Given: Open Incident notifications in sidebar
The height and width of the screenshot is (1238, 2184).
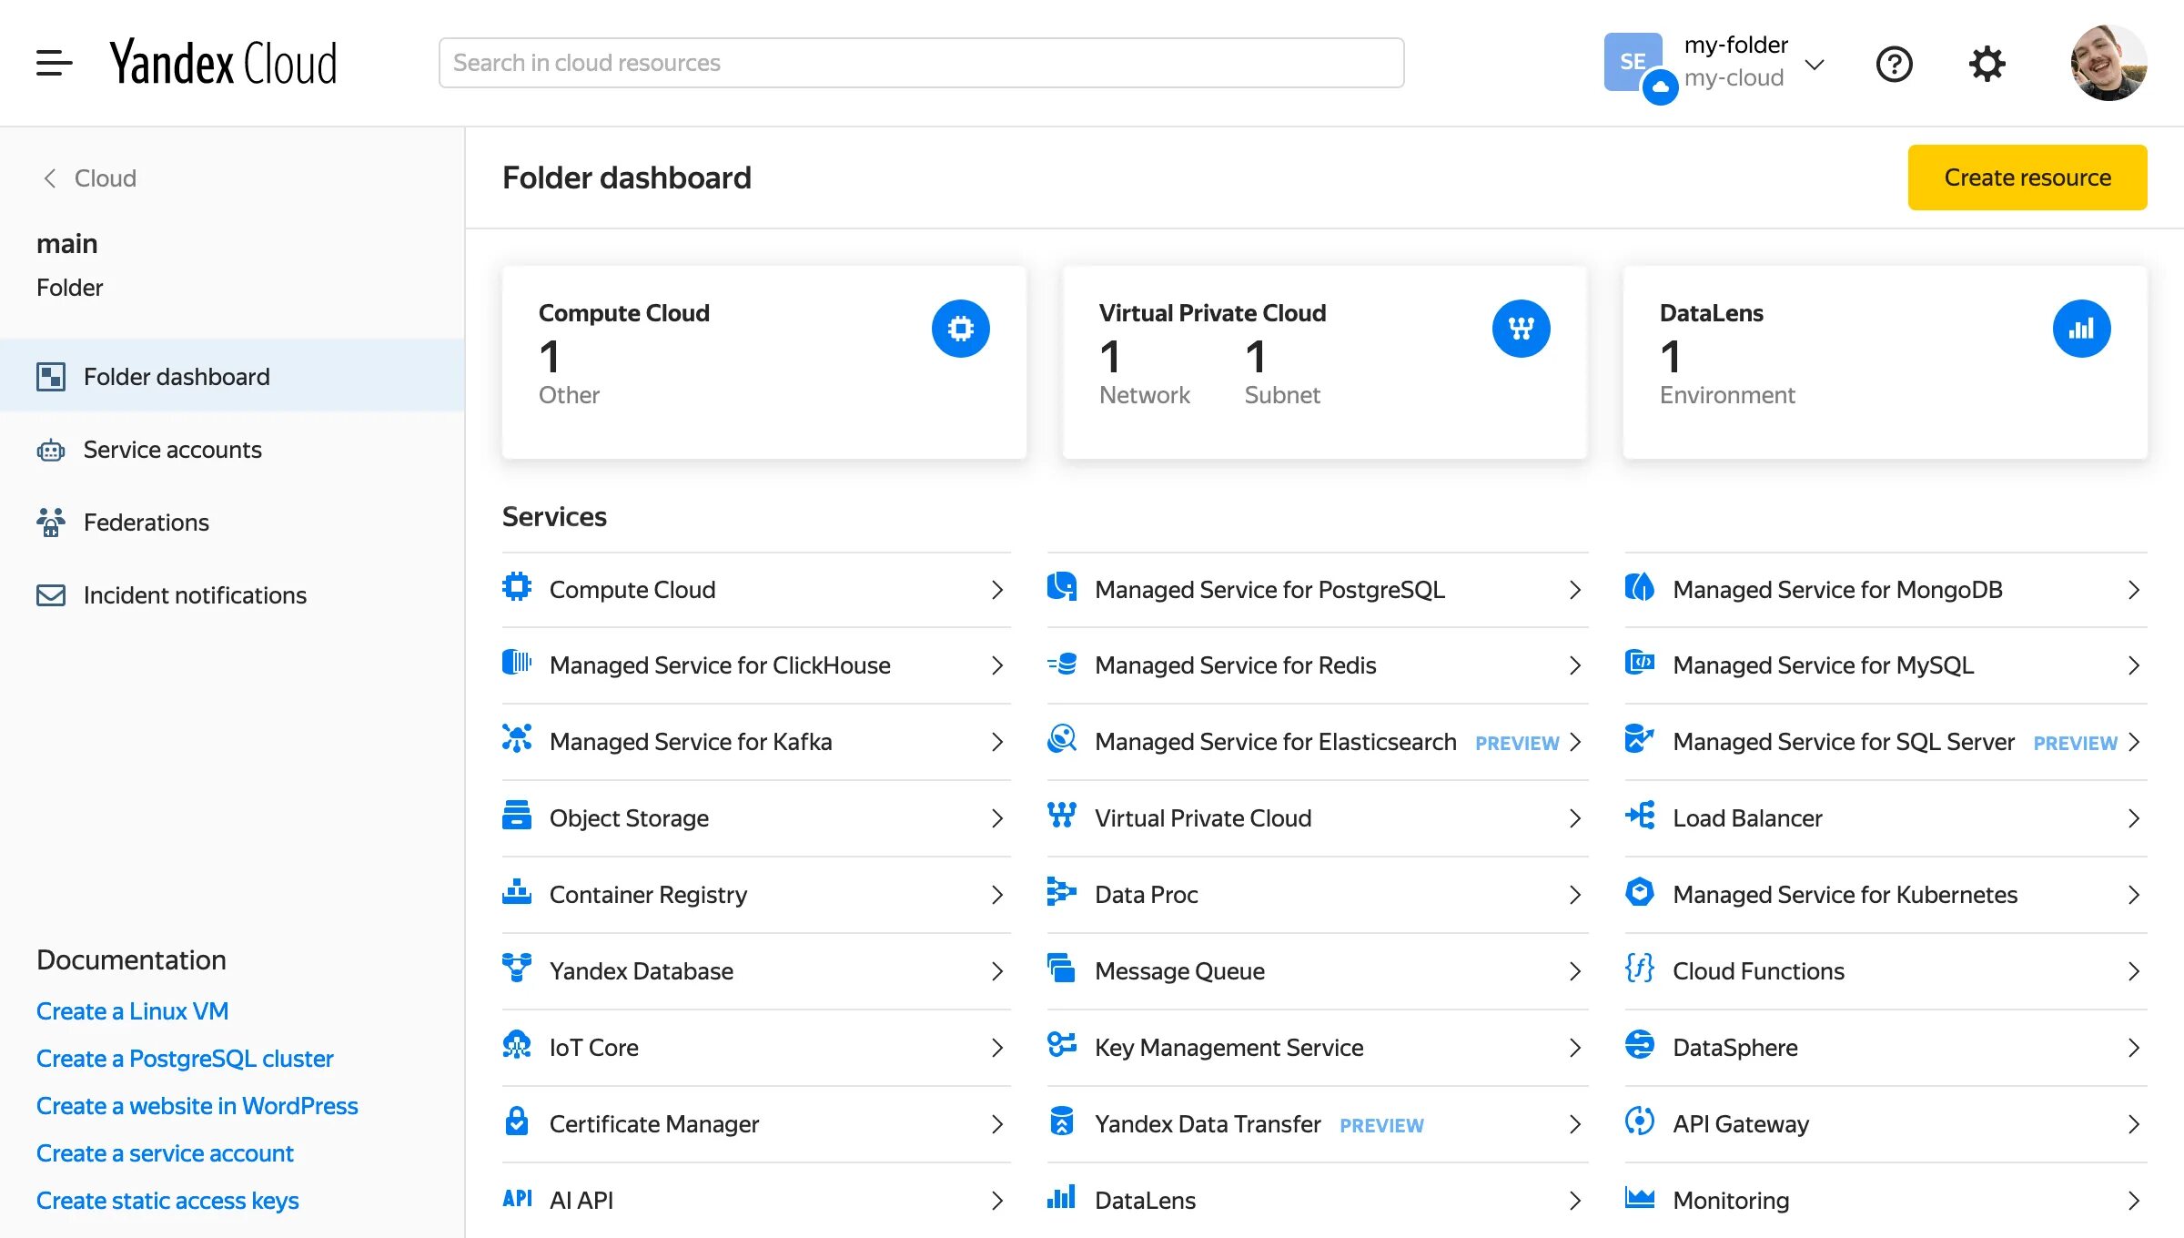Looking at the screenshot, I should [x=232, y=594].
